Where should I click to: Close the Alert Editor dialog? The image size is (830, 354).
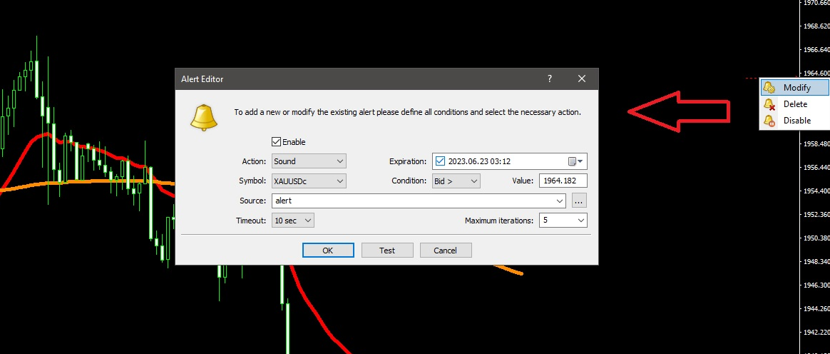[582, 79]
